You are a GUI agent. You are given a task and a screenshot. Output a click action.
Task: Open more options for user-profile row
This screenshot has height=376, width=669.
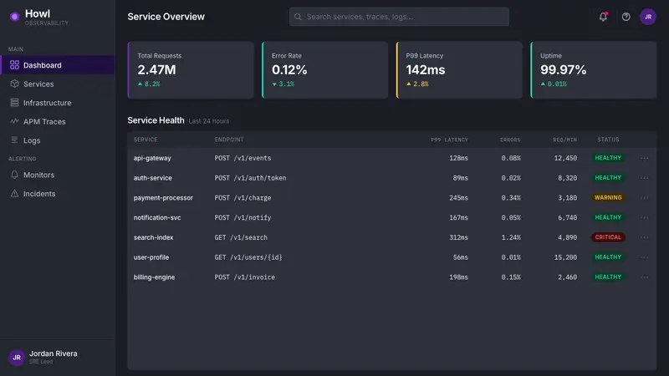(644, 257)
